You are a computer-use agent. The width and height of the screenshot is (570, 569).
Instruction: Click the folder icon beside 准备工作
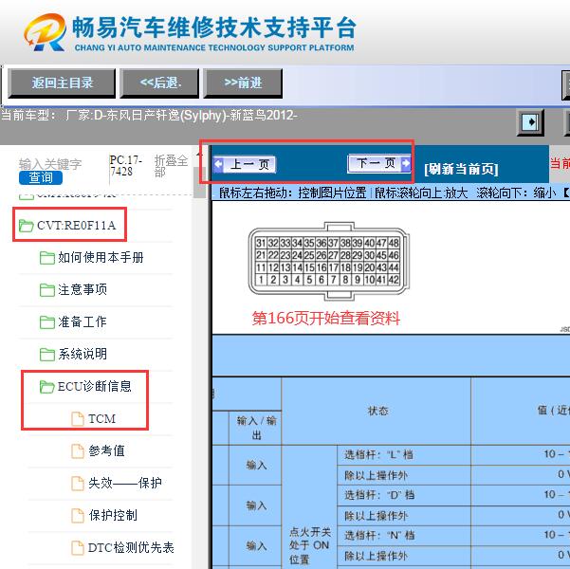click(x=46, y=322)
